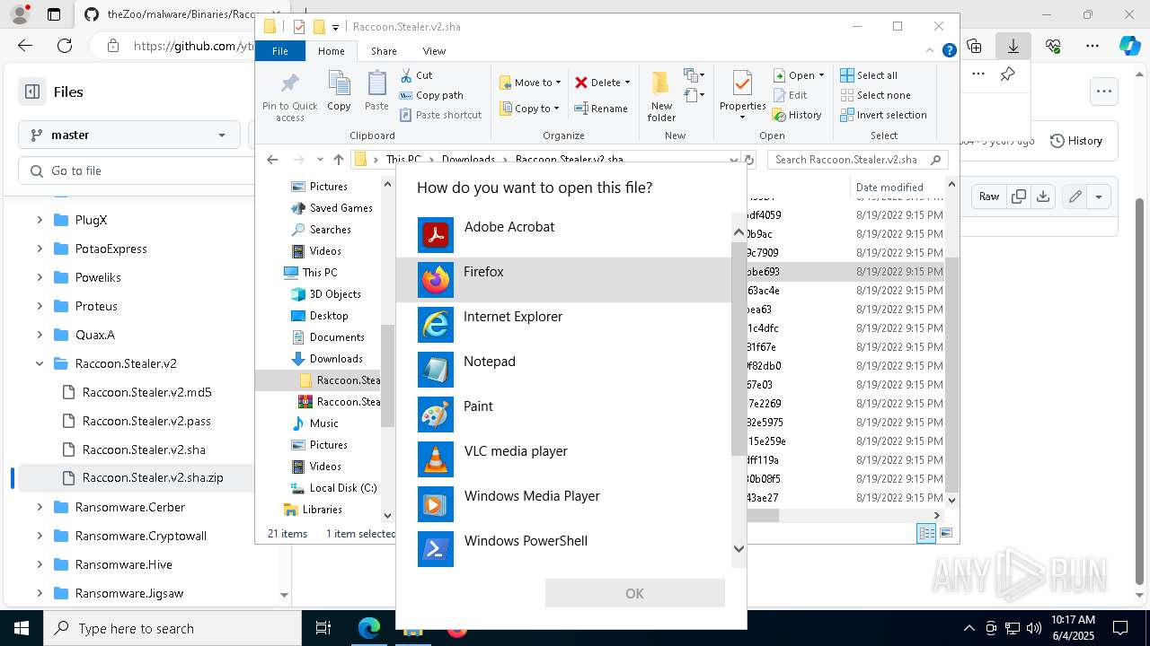Select Windows PowerShell in app list
1150x646 pixels.
(x=564, y=548)
